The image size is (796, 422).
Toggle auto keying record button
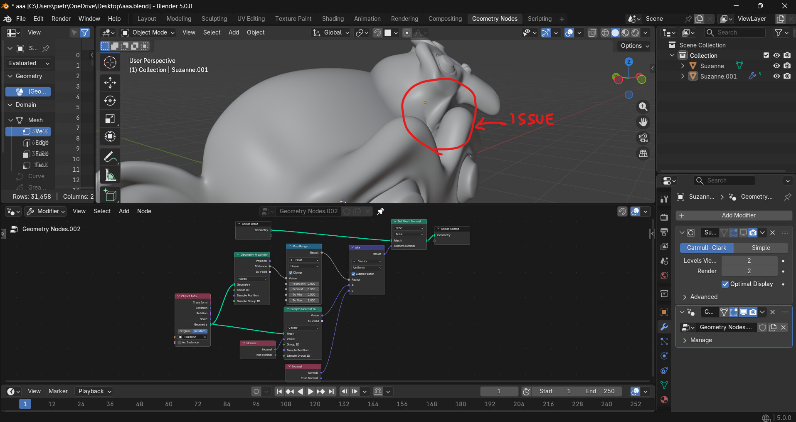(x=256, y=391)
